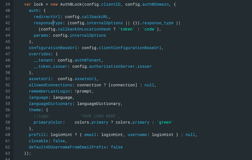Click the '__token_issuer' property key
The image size is (252, 160).
(x=51, y=67)
